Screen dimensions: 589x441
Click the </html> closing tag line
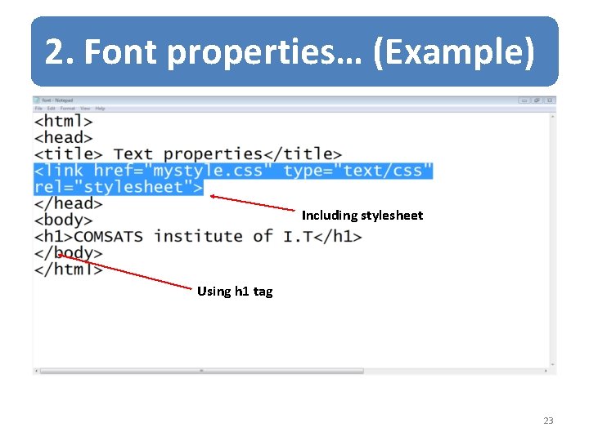click(69, 269)
